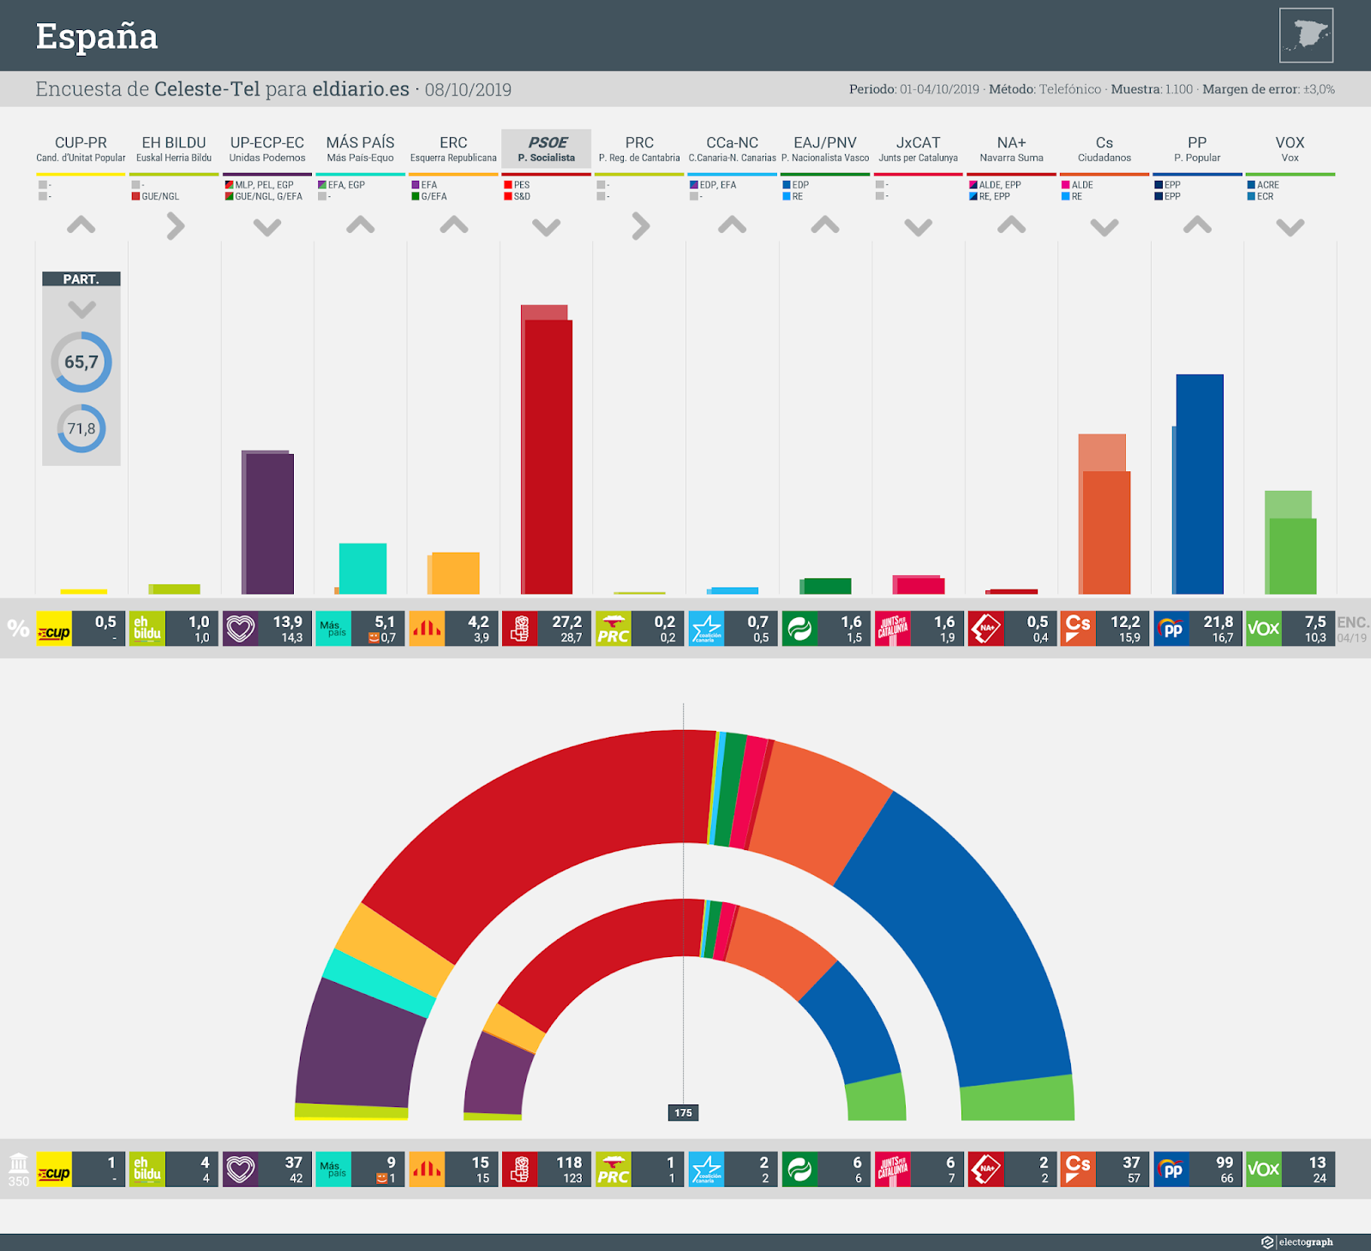Click the green VOX bar in chart
This screenshot has height=1251, width=1371.
point(1292,555)
